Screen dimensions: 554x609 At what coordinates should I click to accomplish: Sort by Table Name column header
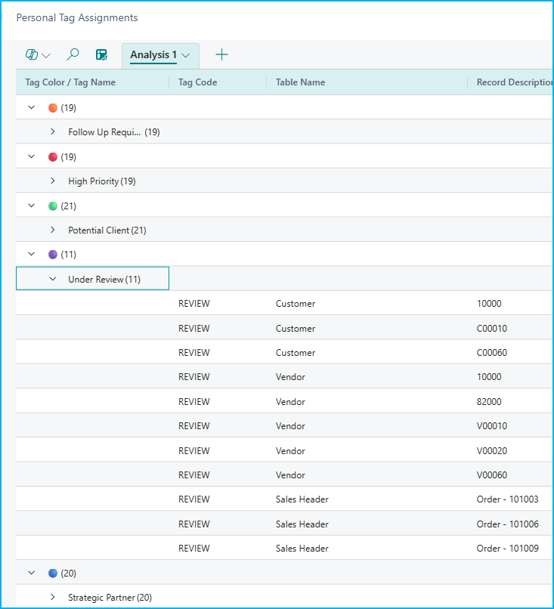coord(300,82)
